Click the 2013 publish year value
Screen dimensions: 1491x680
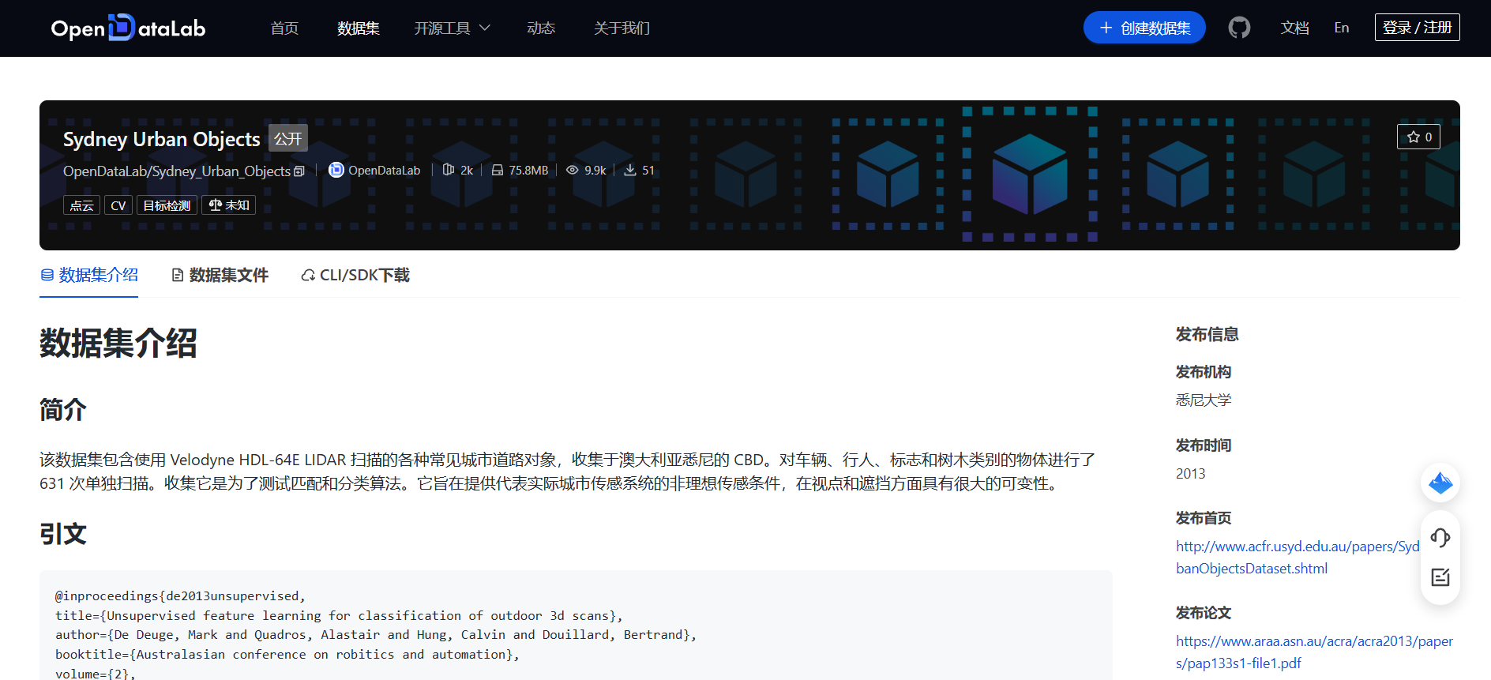1191,473
